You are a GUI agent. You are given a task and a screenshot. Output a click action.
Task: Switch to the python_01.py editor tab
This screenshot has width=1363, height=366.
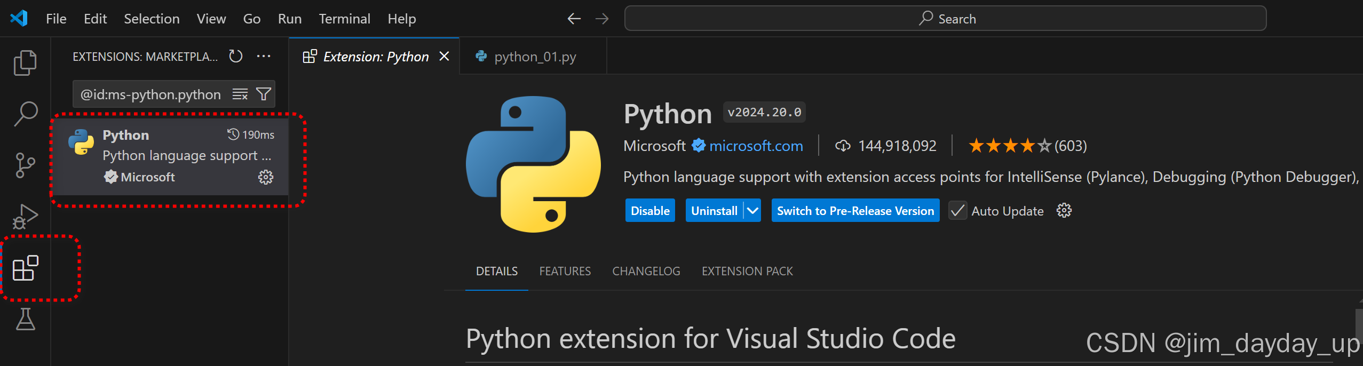[x=535, y=57]
